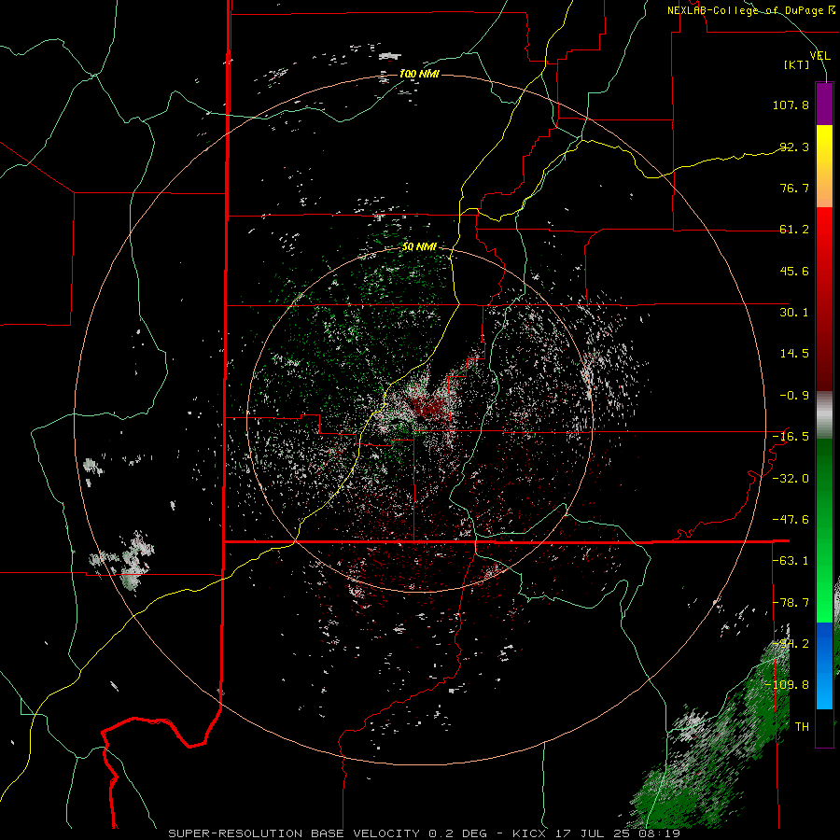This screenshot has height=840, width=840.
Task: Click the gray near-zero segment of color bar
Action: [x=824, y=415]
